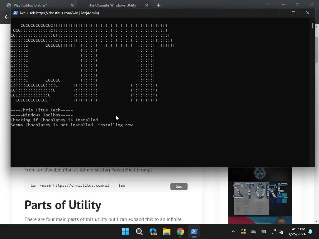Click 'Checking if Chocolatey is Installed...' line

click(x=58, y=120)
